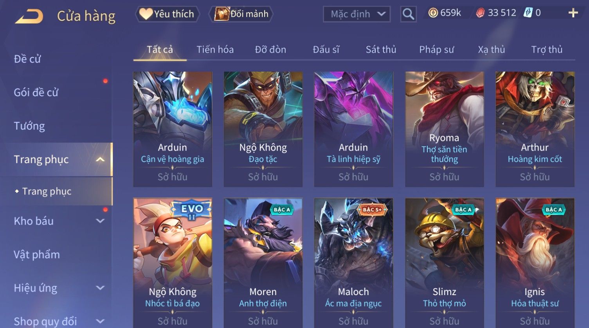Viewport: 589px width, 328px height.
Task: Tap the plus icon to add currency
Action: 573,13
